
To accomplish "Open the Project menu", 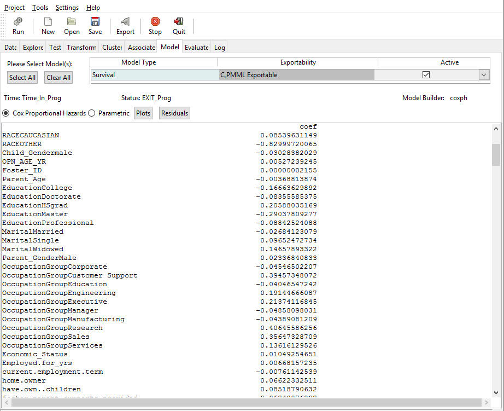I will (14, 8).
